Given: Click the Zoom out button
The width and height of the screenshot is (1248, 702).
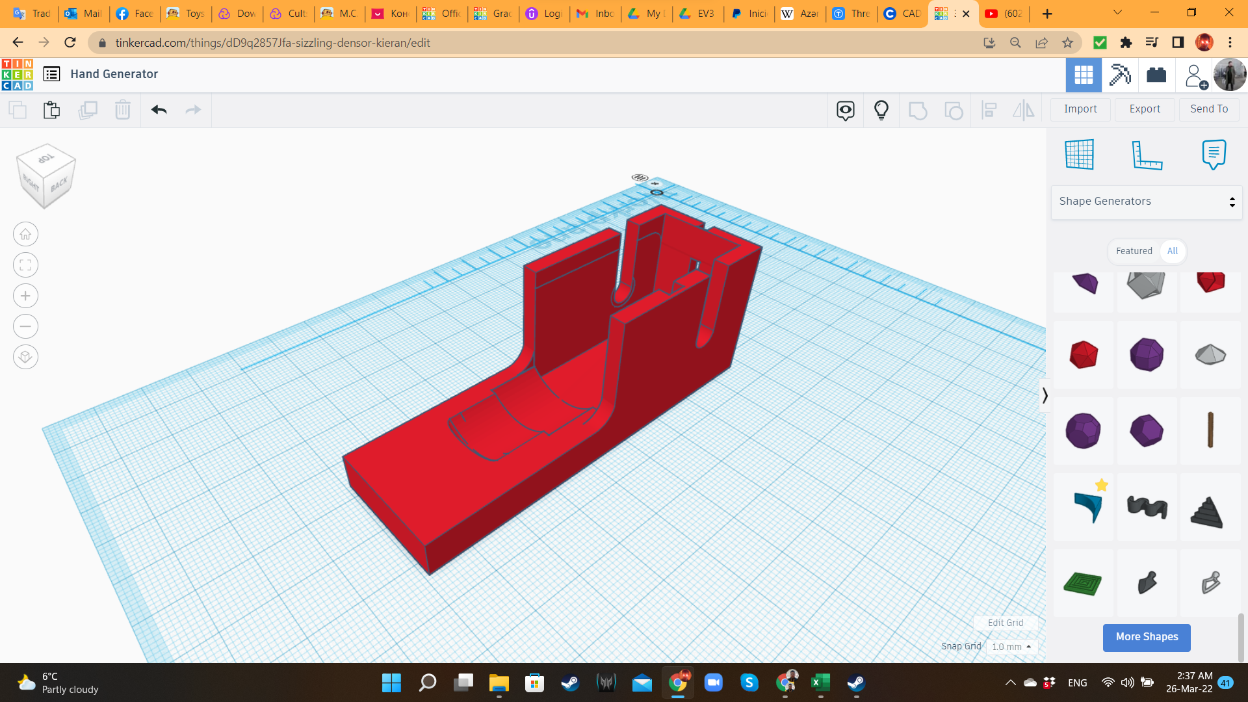Looking at the screenshot, I should point(25,326).
